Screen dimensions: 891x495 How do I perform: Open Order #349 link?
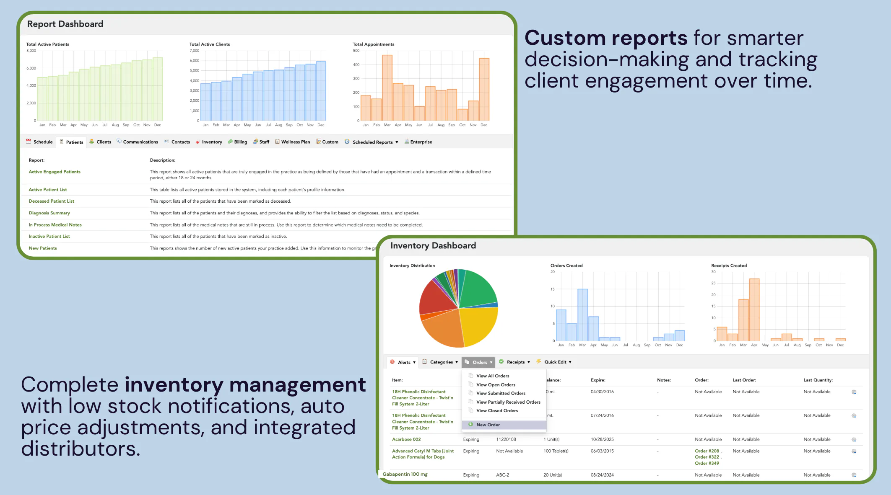(707, 463)
